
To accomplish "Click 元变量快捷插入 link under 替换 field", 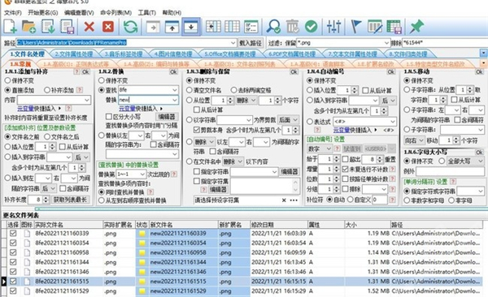I will 139,109.
